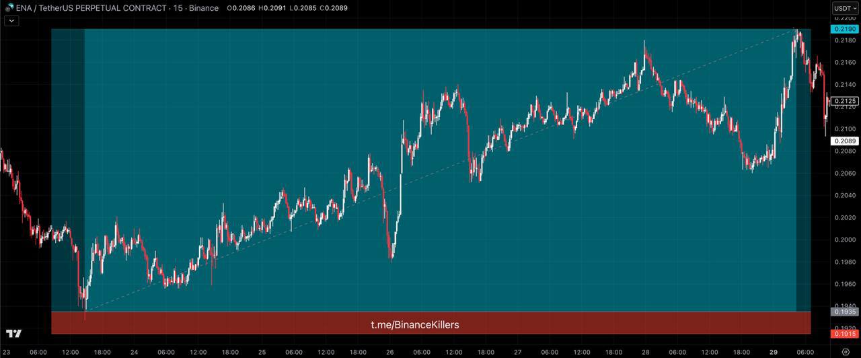861x358 pixels.
Task: Click the closing price value C0.2089
Action: click(x=333, y=8)
